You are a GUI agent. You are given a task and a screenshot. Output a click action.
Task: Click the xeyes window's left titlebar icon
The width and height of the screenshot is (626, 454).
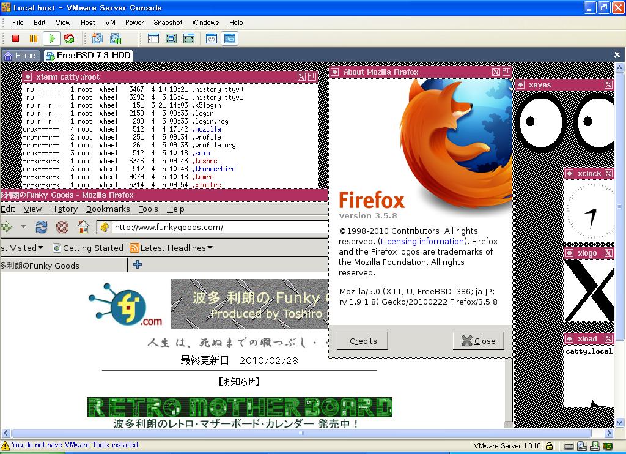pyautogui.click(x=521, y=84)
